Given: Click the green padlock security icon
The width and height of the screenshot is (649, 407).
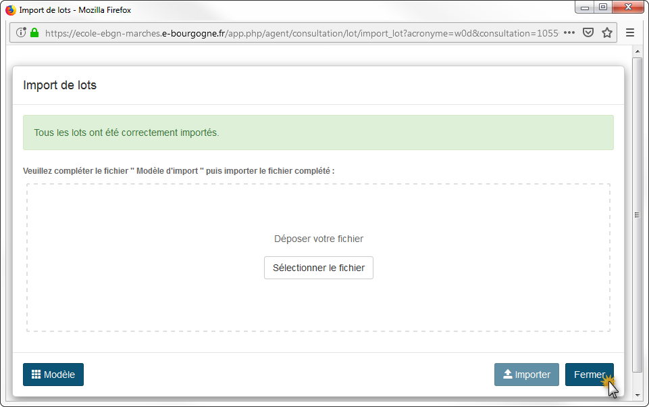Looking at the screenshot, I should (x=34, y=32).
